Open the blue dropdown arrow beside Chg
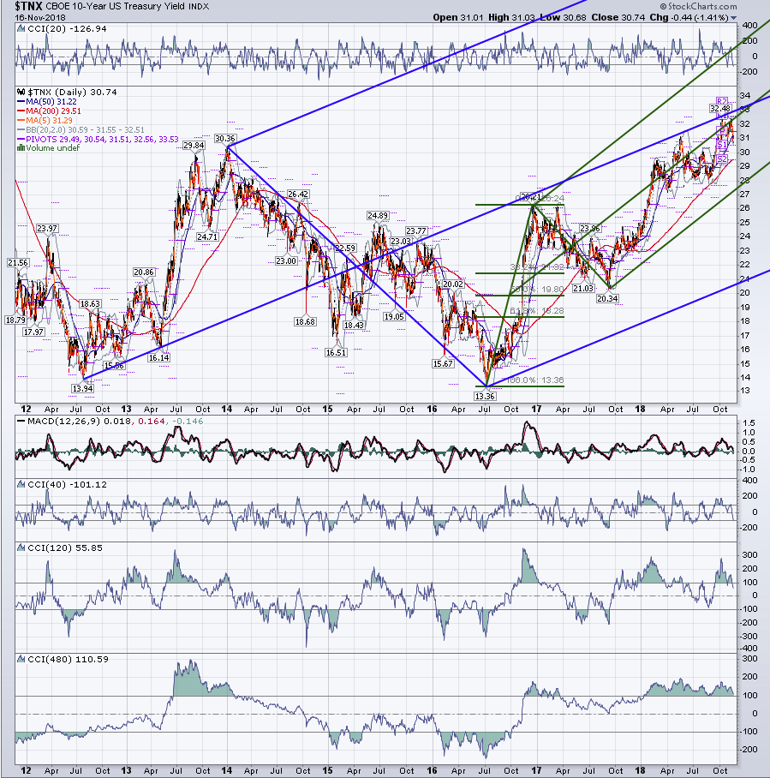Viewport: 770px width, 778px height. click(733, 18)
